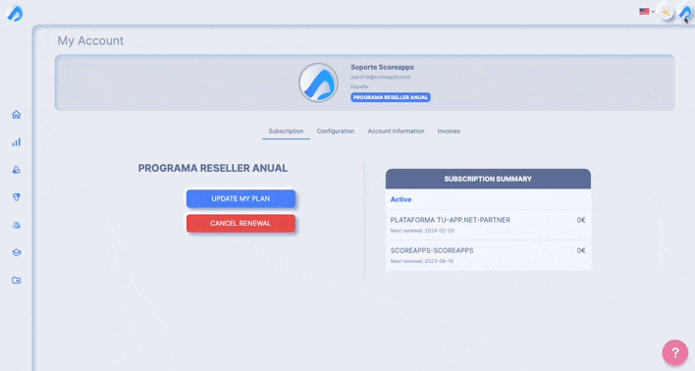The width and height of the screenshot is (695, 371).
Task: Switch to the Configuration tab
Action: pyautogui.click(x=336, y=132)
